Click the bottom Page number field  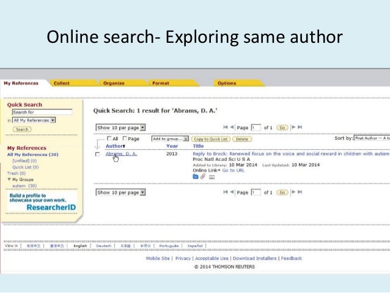pos(256,193)
